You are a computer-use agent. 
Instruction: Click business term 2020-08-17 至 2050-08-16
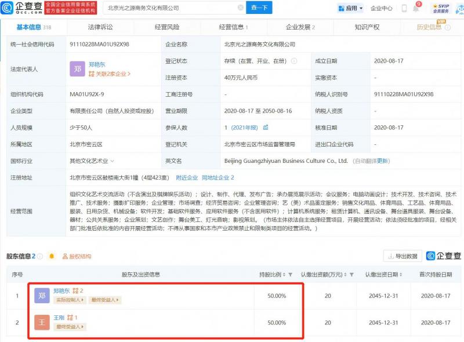coord(258,111)
